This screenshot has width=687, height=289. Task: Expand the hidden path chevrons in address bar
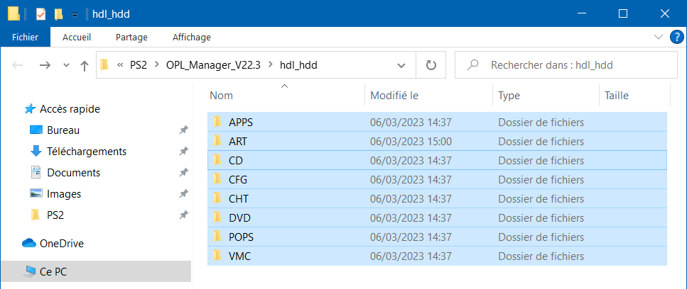pyautogui.click(x=119, y=65)
